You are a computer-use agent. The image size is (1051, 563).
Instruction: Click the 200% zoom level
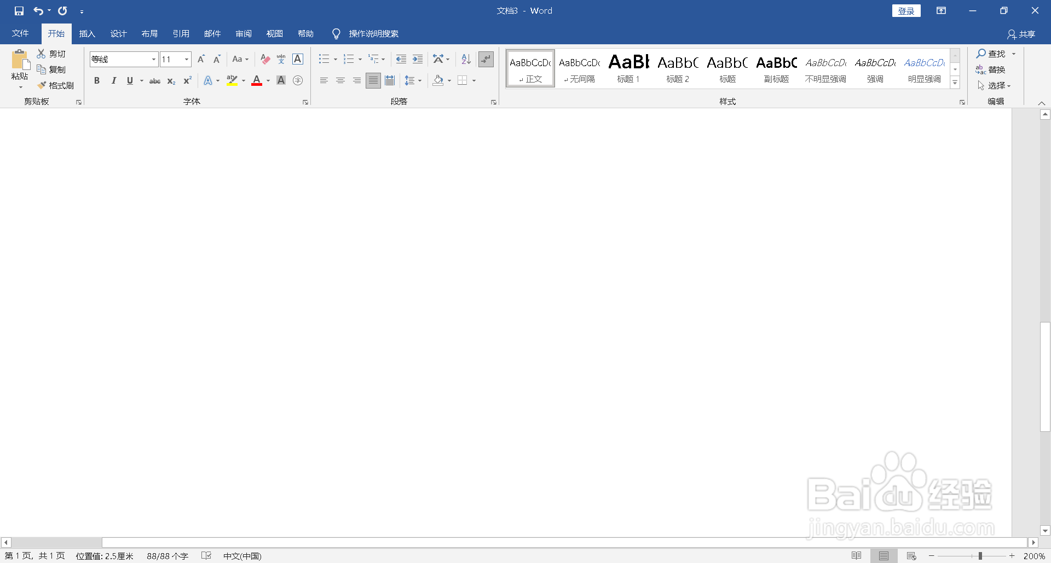click(1034, 556)
